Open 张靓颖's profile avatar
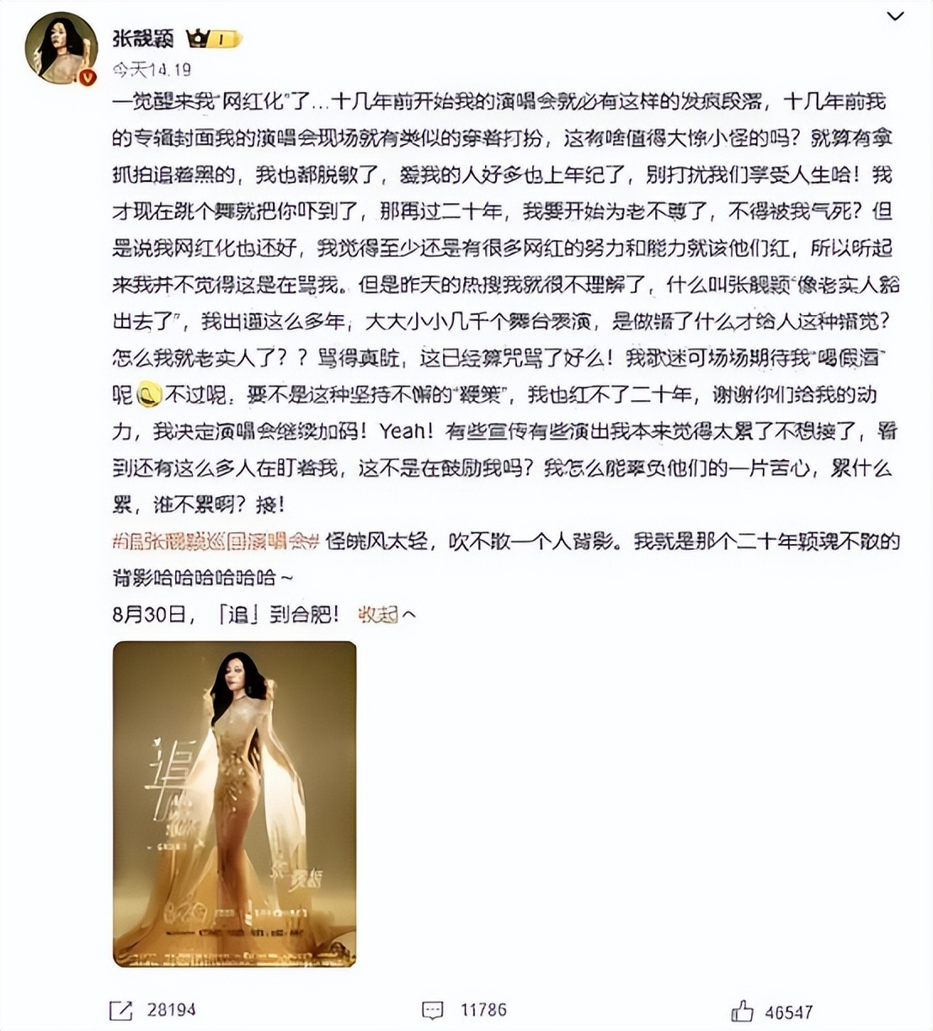Viewport: 933px width, 1031px height. point(61,48)
